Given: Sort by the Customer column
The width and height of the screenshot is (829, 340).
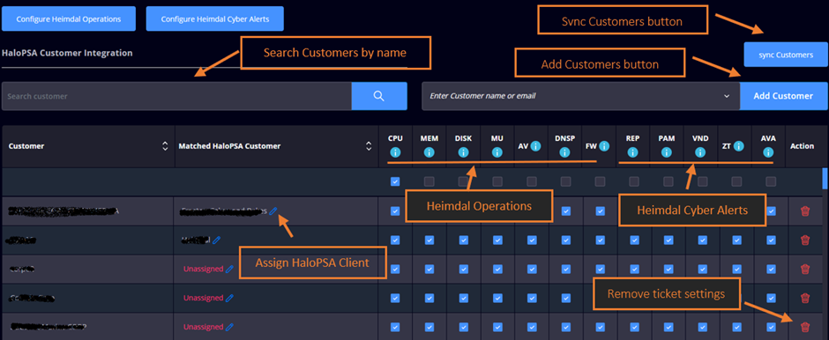Looking at the screenshot, I should tap(165, 146).
